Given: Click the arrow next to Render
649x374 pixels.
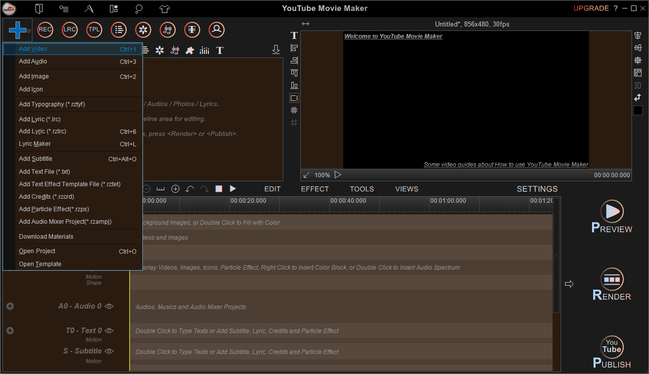Looking at the screenshot, I should (569, 284).
